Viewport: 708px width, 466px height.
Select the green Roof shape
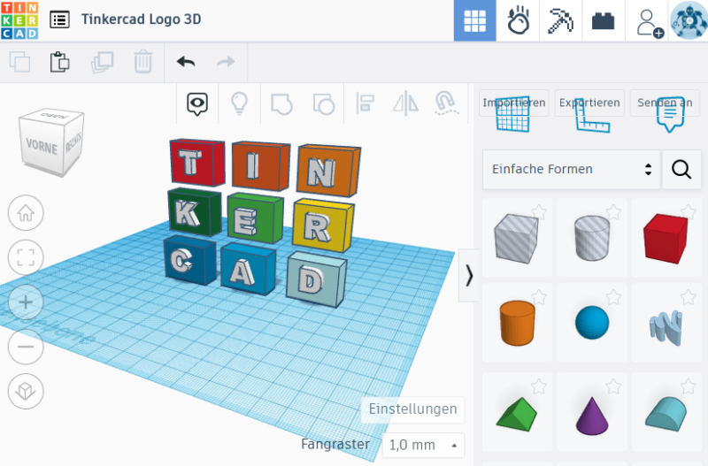pos(517,415)
